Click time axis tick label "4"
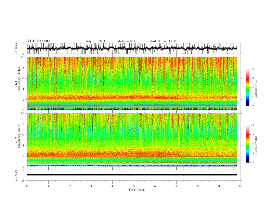Screen dimensions: 271x209 point(113,186)
